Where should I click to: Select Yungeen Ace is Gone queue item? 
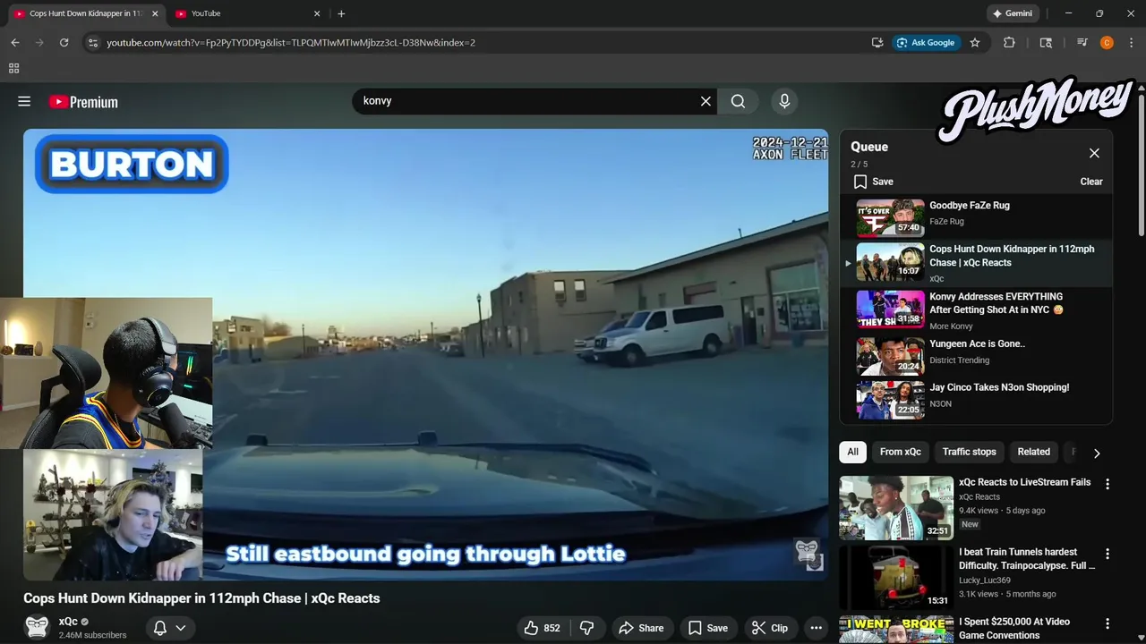pyautogui.click(x=976, y=355)
